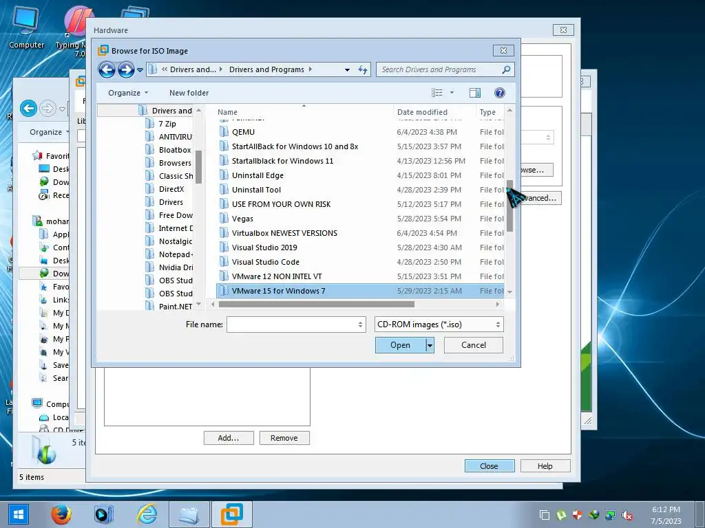Launch Firefox from the taskbar

click(61, 514)
